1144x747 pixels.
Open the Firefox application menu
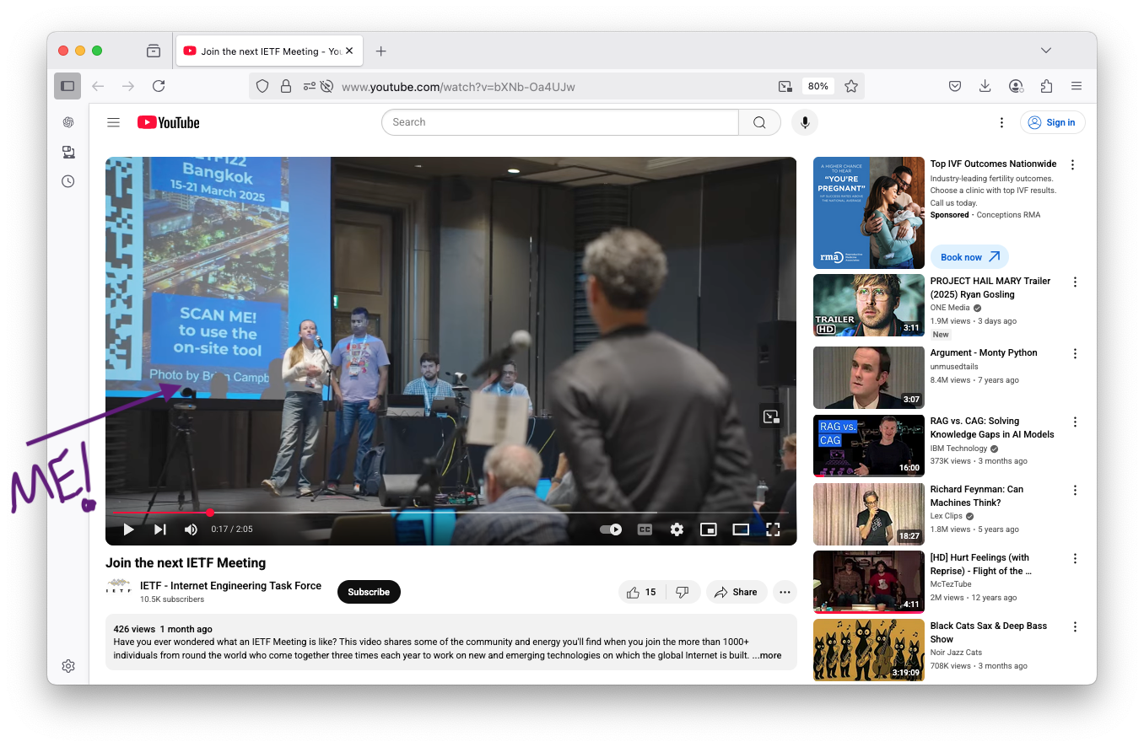1077,86
